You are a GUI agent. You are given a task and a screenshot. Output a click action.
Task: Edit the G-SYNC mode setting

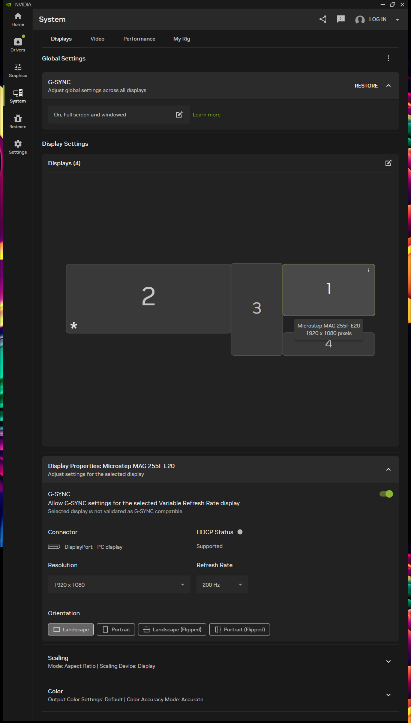pyautogui.click(x=179, y=115)
